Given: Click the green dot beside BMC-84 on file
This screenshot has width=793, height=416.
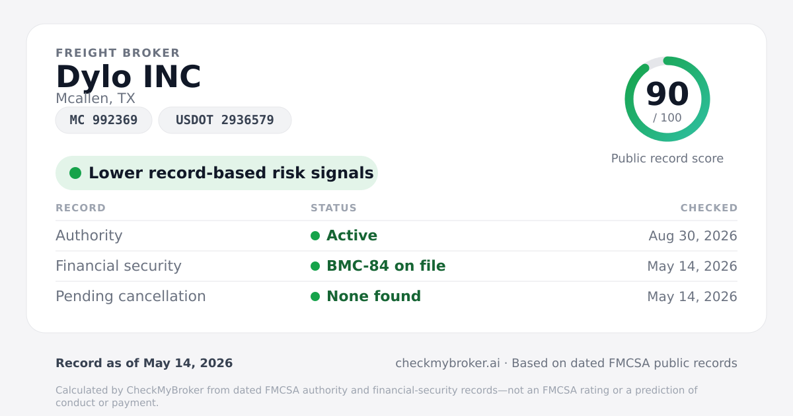Looking at the screenshot, I should pyautogui.click(x=315, y=266).
